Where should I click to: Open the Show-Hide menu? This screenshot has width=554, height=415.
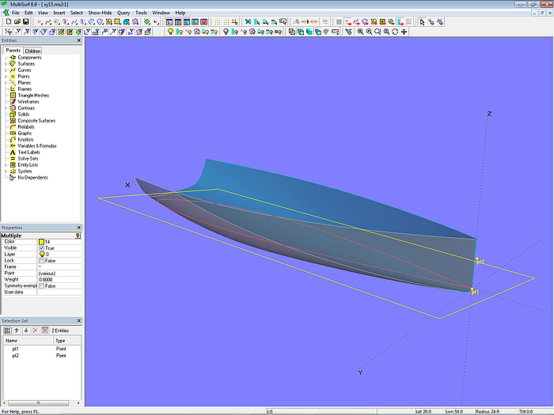point(100,13)
